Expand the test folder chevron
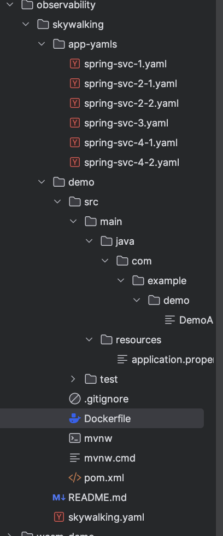The width and height of the screenshot is (223, 536). [73, 379]
